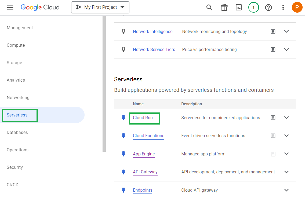Select Management in the sidebar
The image size is (305, 197).
click(x=20, y=28)
